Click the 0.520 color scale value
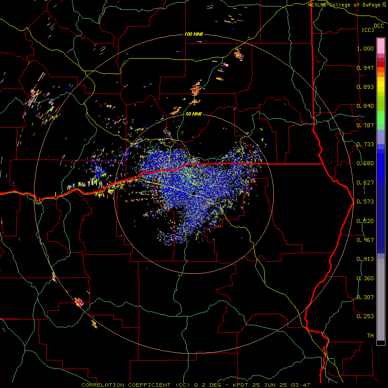Image resolution: width=388 pixels, height=388 pixels. 365,221
